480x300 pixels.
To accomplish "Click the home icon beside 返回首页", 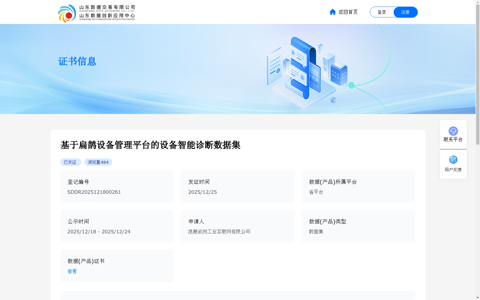I will [332, 12].
